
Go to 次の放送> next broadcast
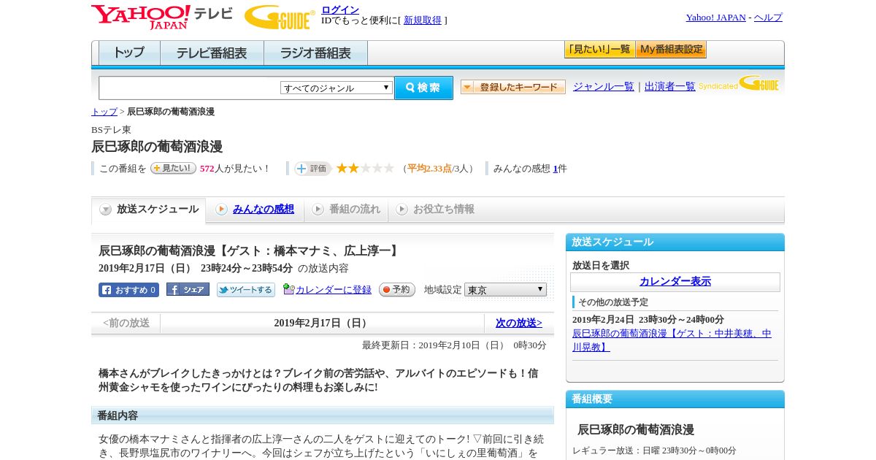(519, 323)
